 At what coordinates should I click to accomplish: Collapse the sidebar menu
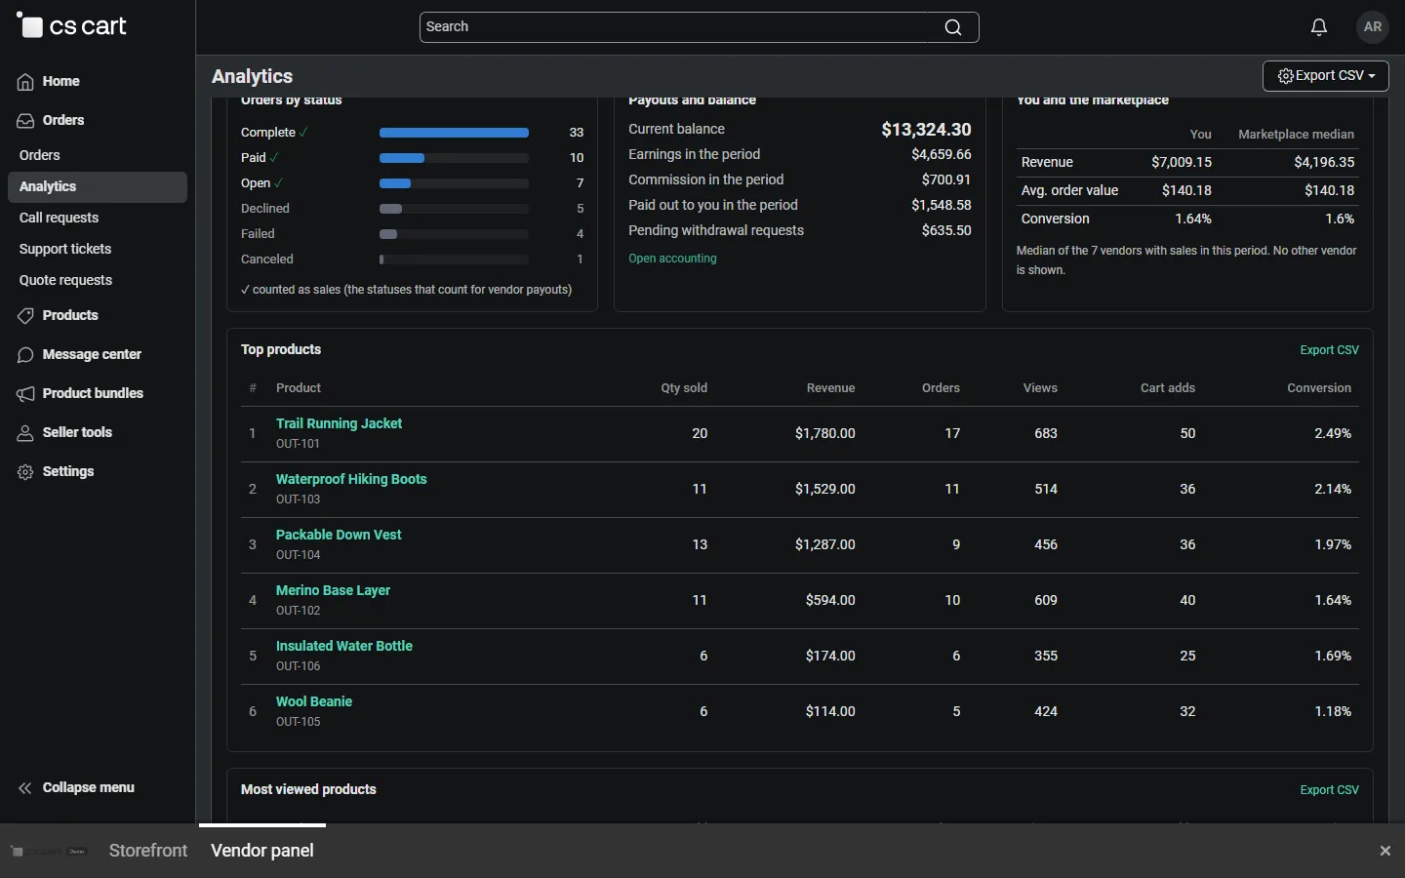pos(76,788)
